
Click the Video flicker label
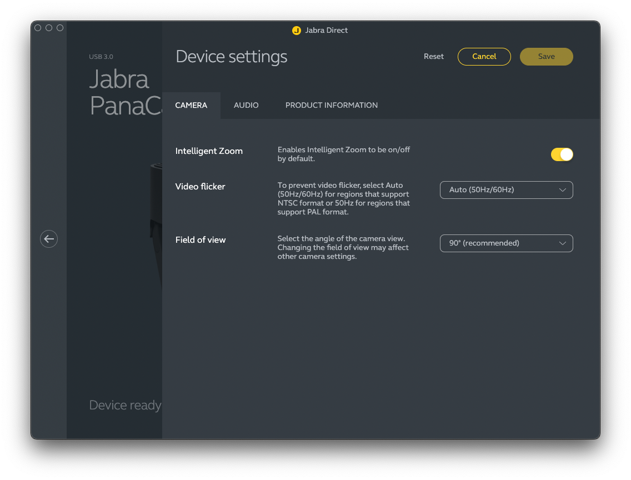pos(200,187)
